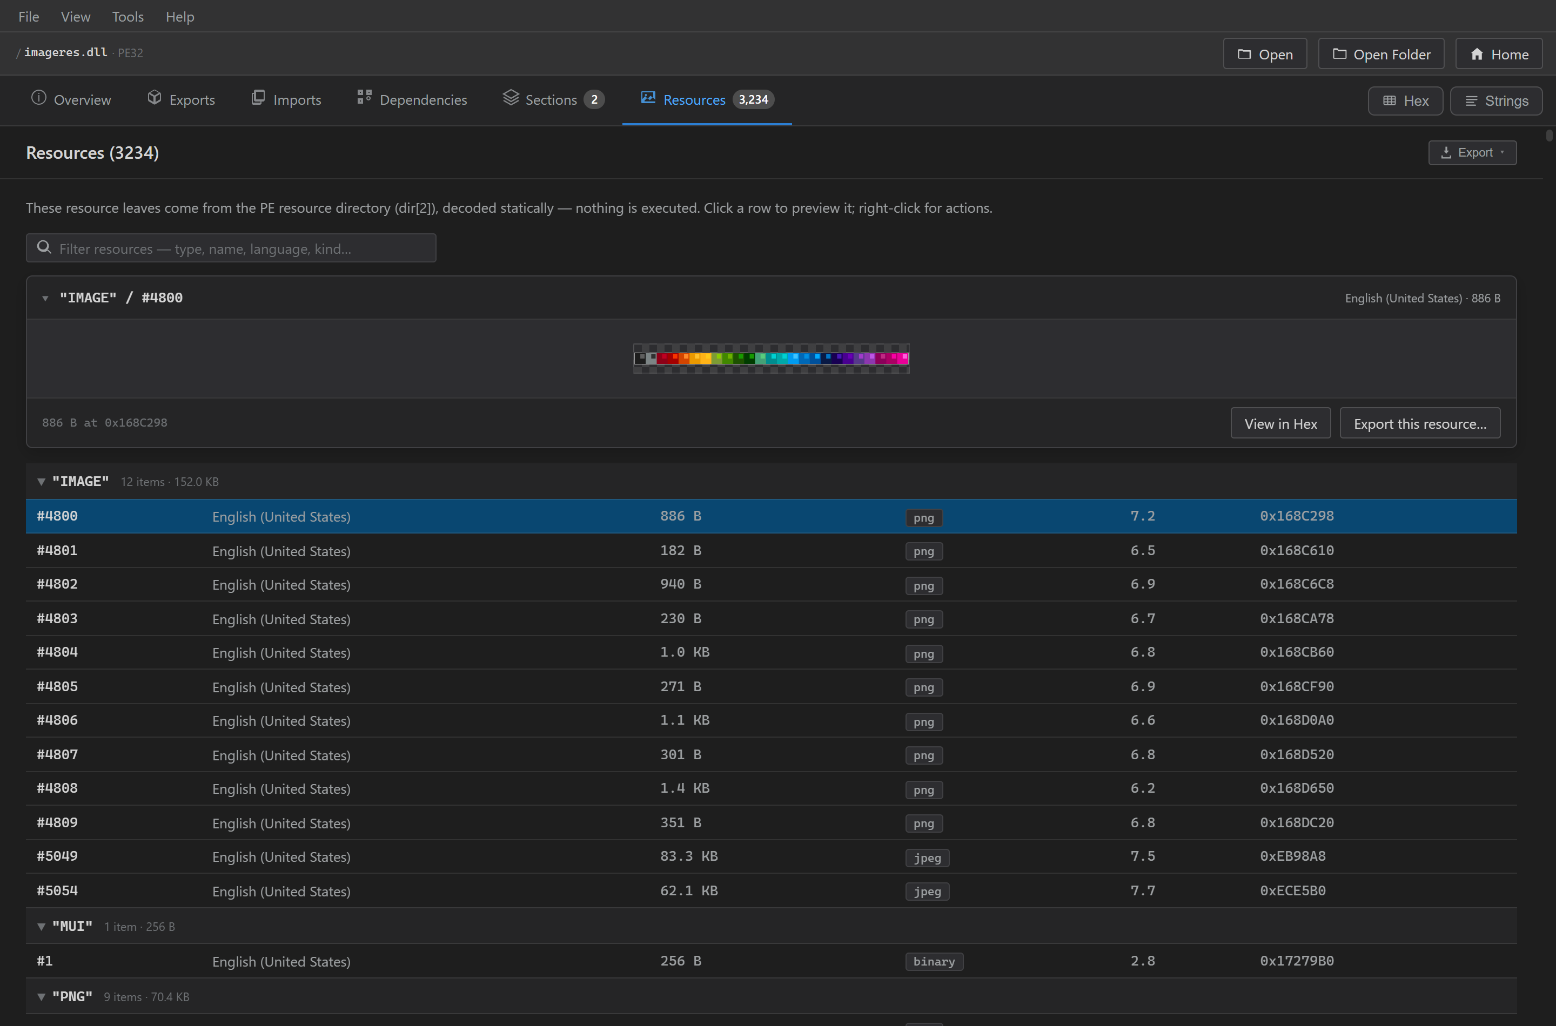Click size 83.3 KB in row #5049
The width and height of the screenshot is (1556, 1026).
(689, 856)
